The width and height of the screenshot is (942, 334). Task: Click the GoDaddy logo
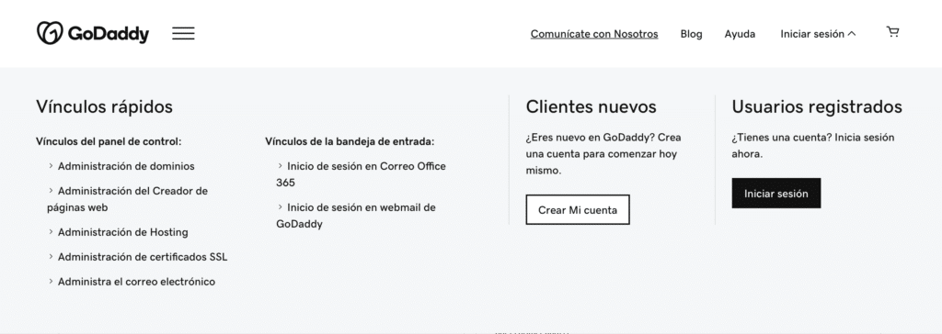click(x=93, y=34)
